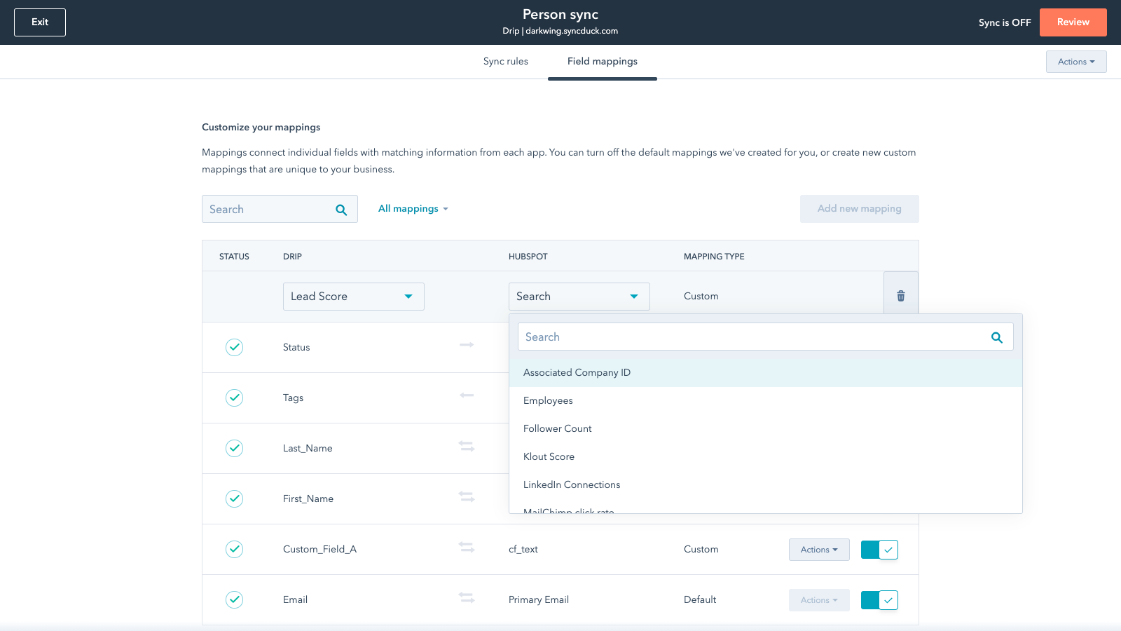The width and height of the screenshot is (1121, 631).
Task: Click the magnifier icon in mappings search
Action: [x=341, y=210]
